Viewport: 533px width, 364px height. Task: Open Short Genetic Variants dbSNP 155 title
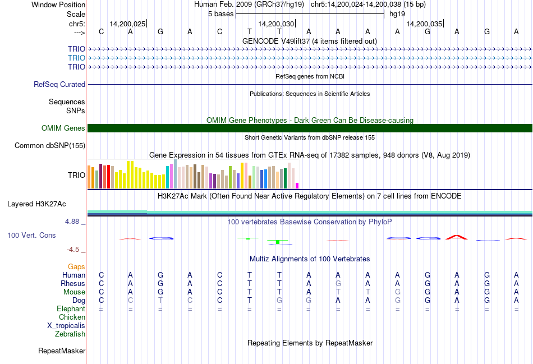click(x=310, y=137)
